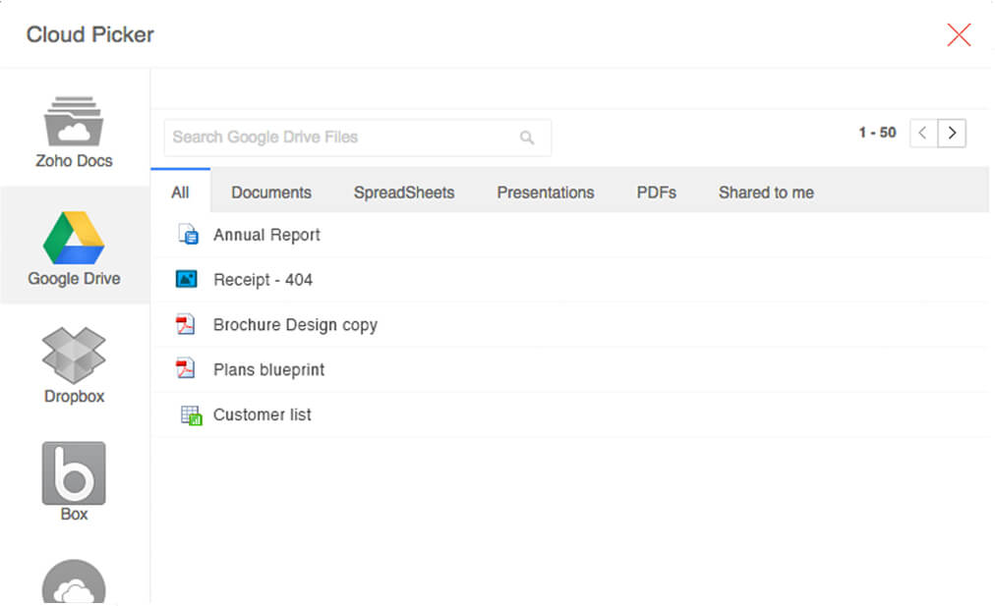Go to next page of files
995x606 pixels.
pos(952,133)
